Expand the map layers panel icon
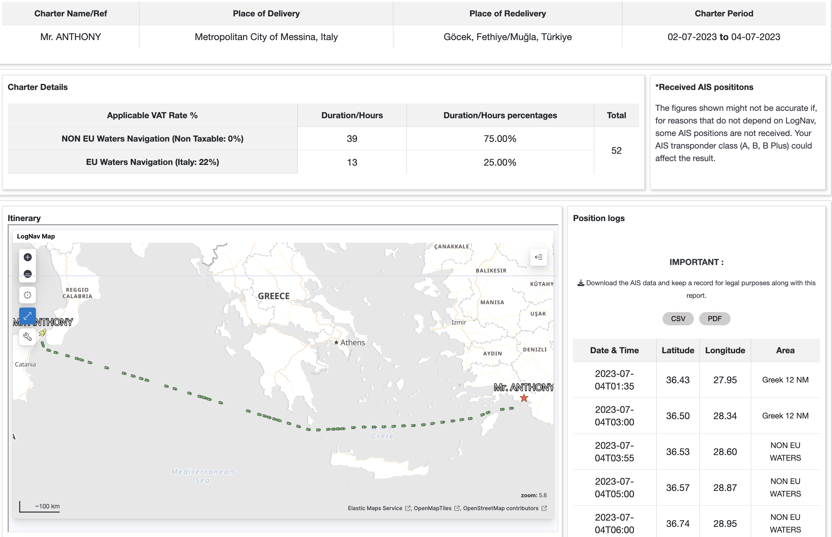 [x=539, y=257]
